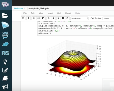Click the save notebook icon
The image size is (114, 91).
point(23,18)
